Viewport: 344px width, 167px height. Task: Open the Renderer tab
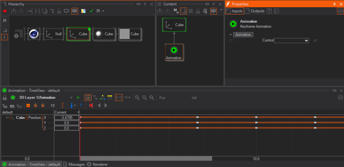(97, 164)
